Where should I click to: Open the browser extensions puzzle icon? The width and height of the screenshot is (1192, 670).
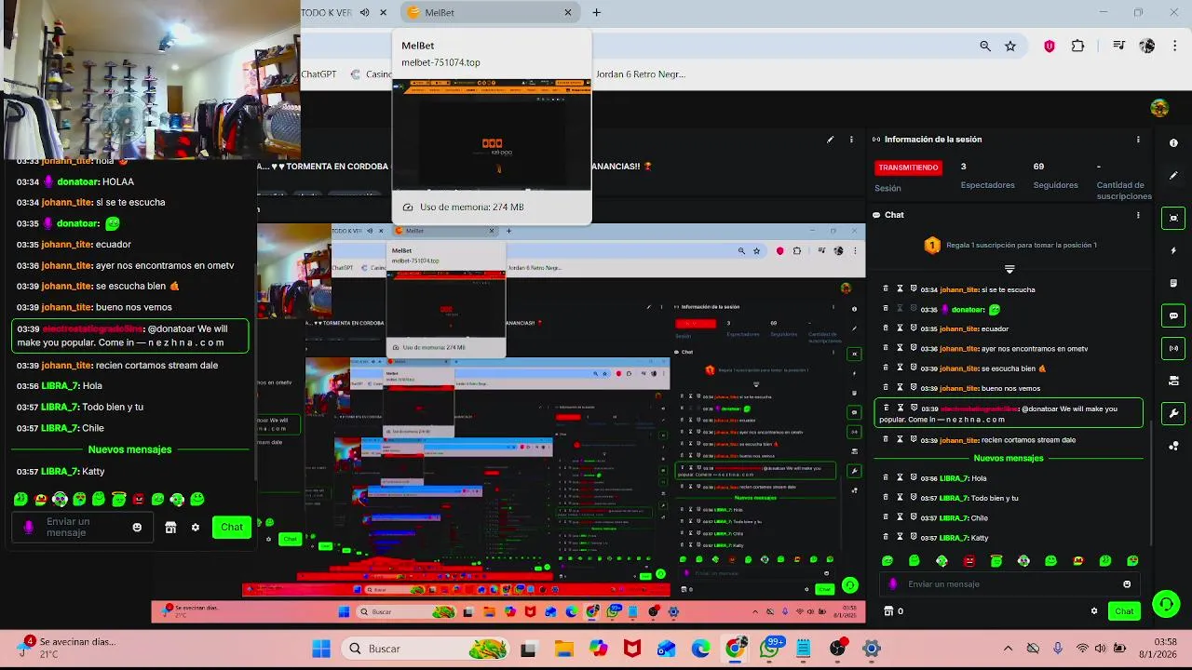click(x=1077, y=46)
